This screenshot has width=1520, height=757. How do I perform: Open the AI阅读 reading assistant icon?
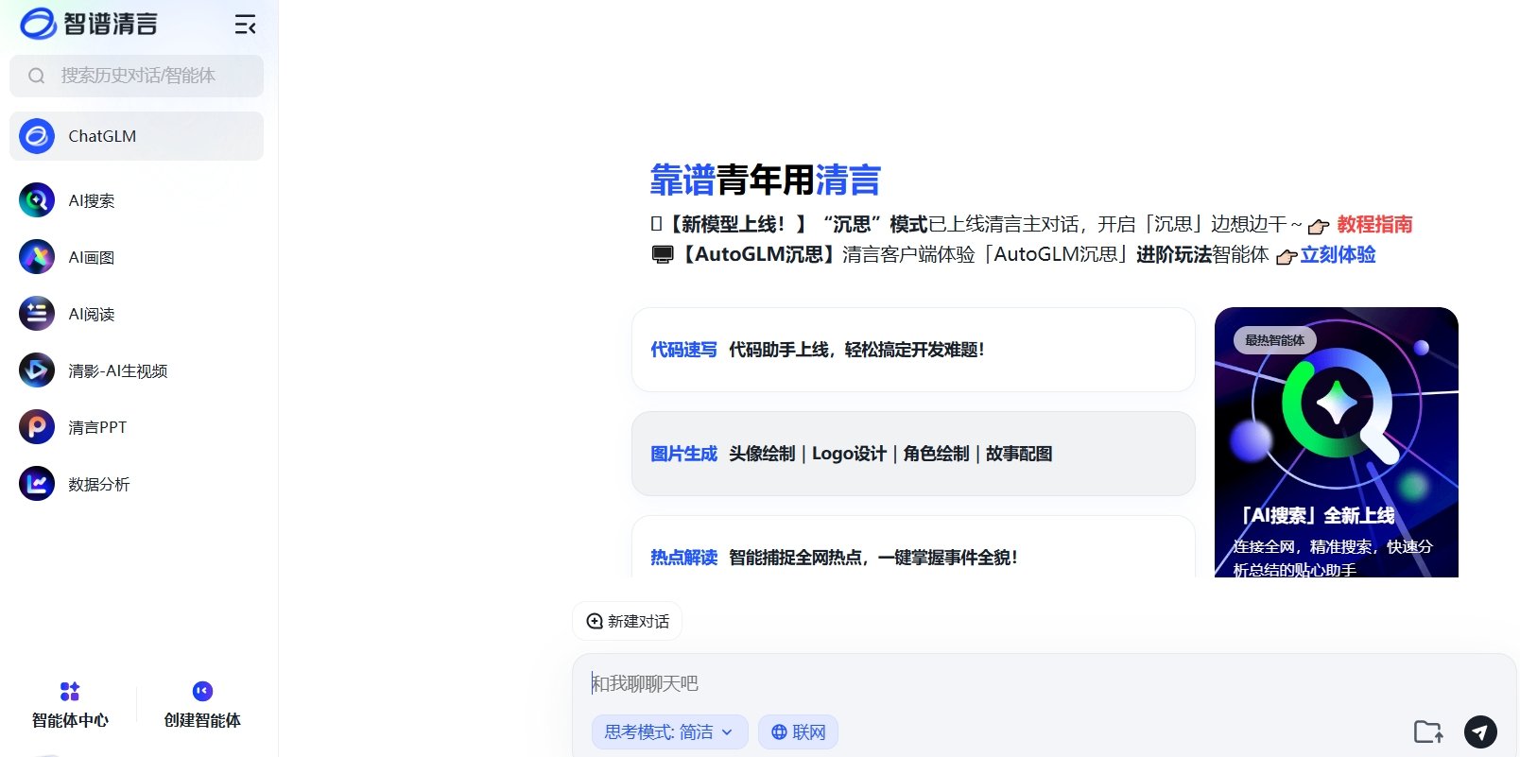(x=37, y=314)
